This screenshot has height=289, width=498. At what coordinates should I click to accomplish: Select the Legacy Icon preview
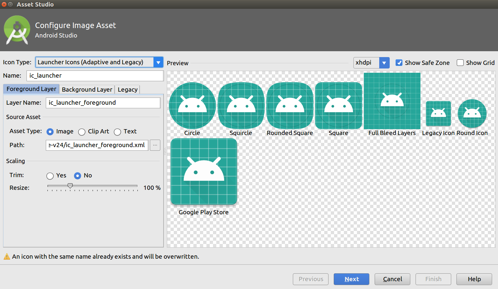pos(438,114)
